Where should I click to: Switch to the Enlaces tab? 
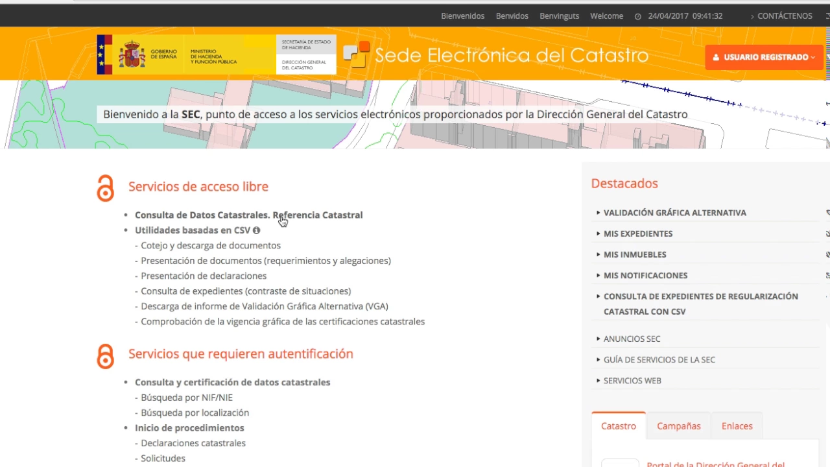pyautogui.click(x=737, y=426)
